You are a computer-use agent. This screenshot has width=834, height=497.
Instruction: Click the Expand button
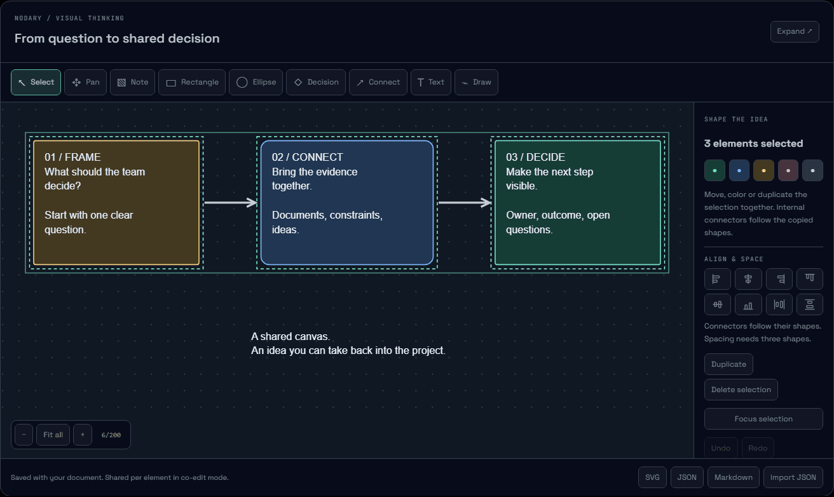point(795,32)
